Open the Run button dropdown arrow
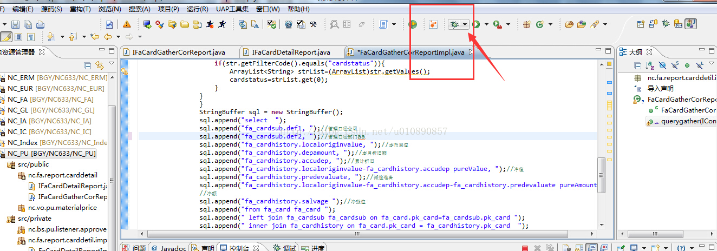Screen dimensions: 717x251 (486, 24)
